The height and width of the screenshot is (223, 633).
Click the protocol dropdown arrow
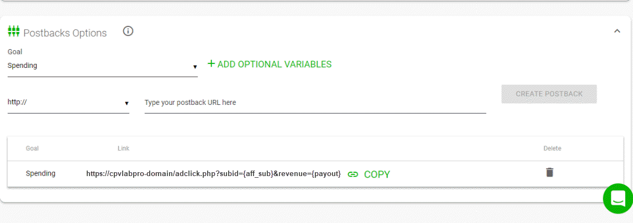click(x=126, y=104)
